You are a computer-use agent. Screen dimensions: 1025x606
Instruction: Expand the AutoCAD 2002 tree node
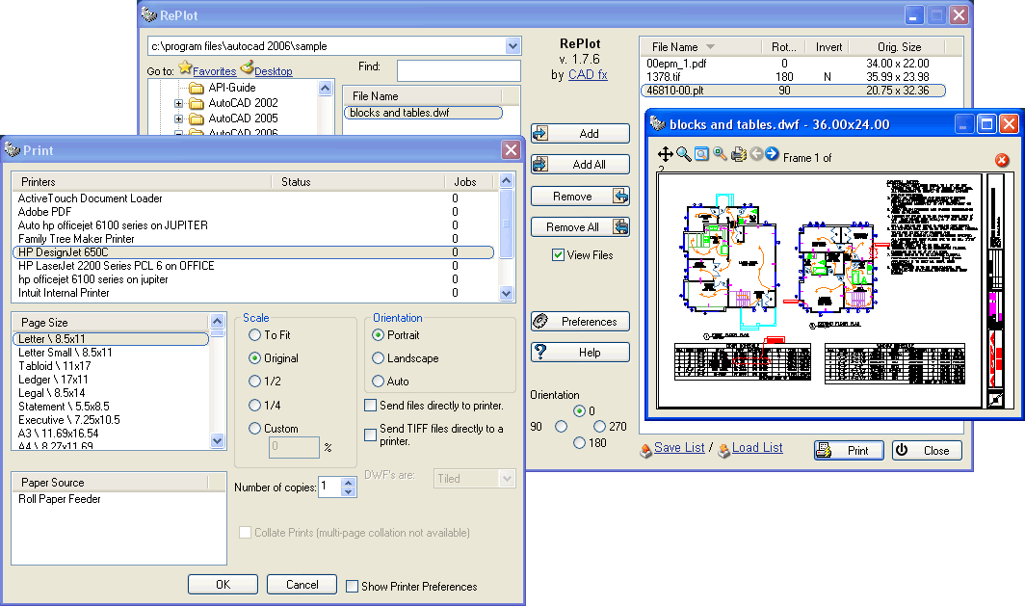click(178, 103)
